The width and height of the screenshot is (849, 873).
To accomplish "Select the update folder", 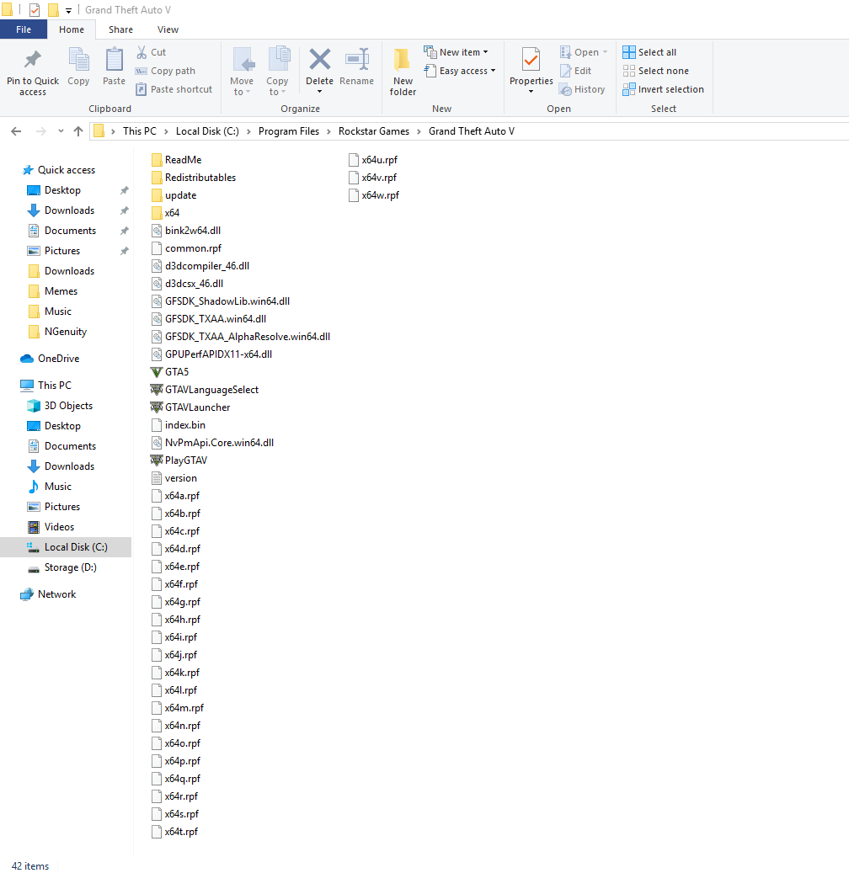I will click(174, 195).
